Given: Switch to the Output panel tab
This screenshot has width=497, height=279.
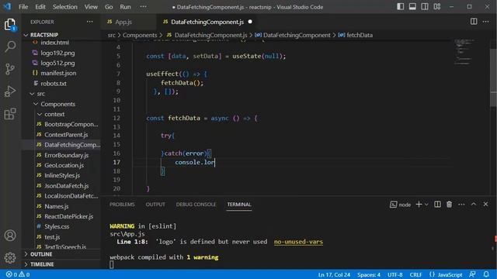Looking at the screenshot, I should pyautogui.click(x=155, y=205).
